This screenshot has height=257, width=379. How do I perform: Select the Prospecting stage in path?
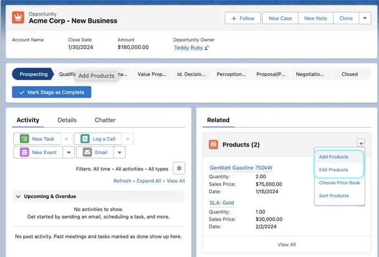pos(34,74)
